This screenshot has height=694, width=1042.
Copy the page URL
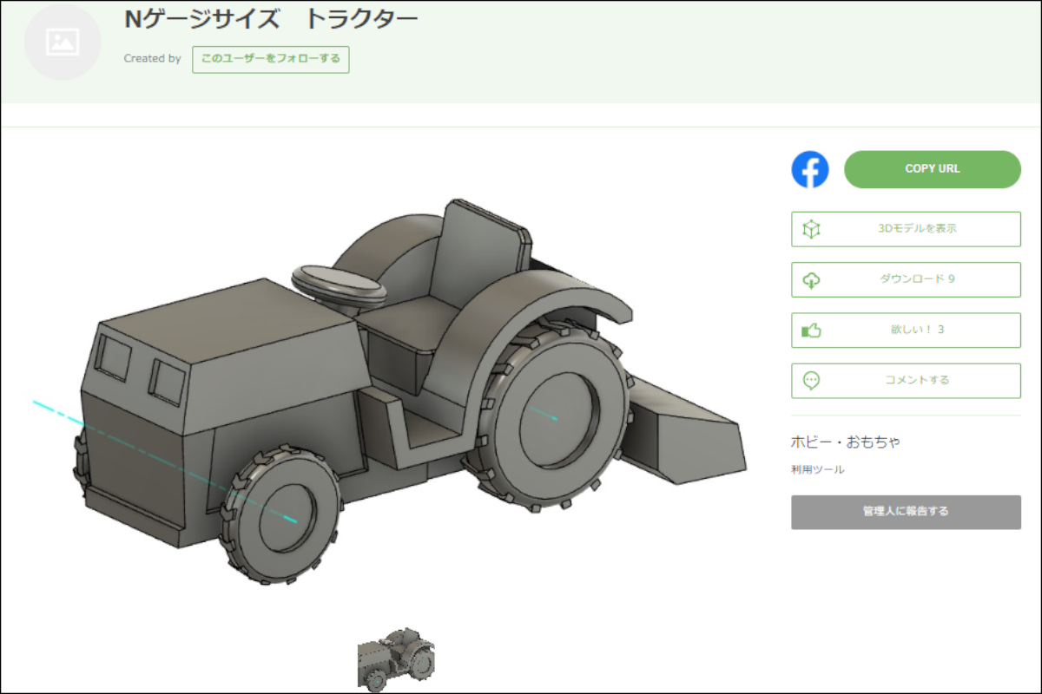933,169
